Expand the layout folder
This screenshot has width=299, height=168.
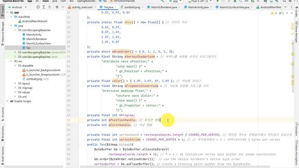click(15, 83)
